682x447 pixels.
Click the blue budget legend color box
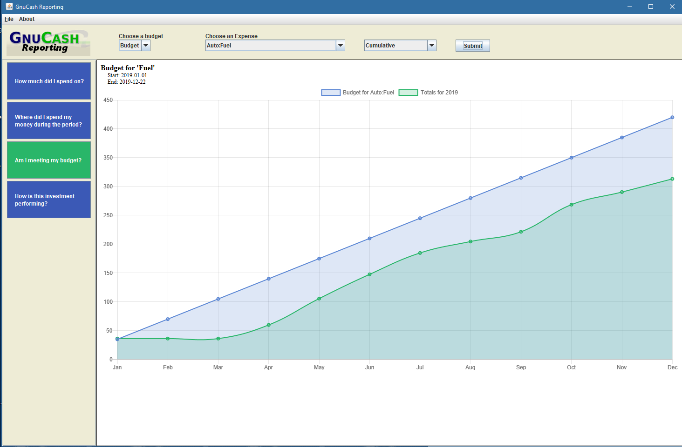[331, 93]
